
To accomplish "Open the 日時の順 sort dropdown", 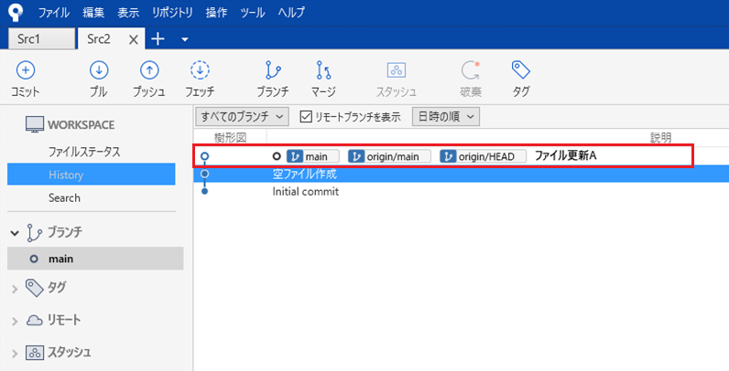I will [x=446, y=117].
